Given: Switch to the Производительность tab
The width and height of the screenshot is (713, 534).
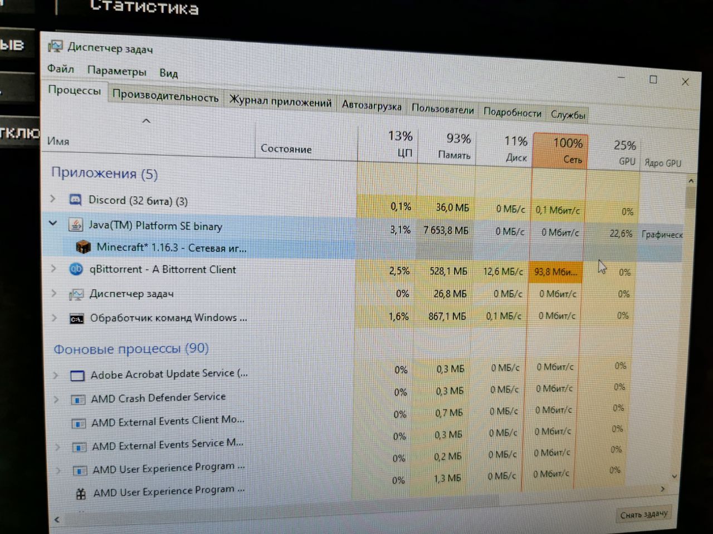Looking at the screenshot, I should pos(165,96).
